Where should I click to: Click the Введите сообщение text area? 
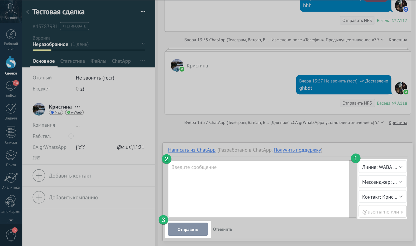[x=259, y=189]
